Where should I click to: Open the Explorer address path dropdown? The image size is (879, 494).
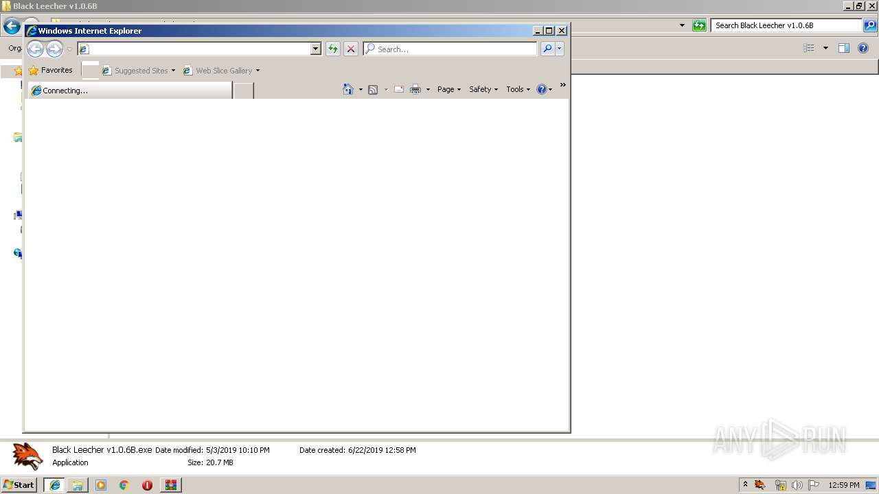(682, 25)
